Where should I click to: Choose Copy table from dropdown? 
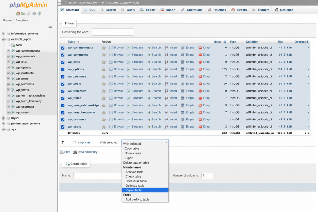[145, 148]
